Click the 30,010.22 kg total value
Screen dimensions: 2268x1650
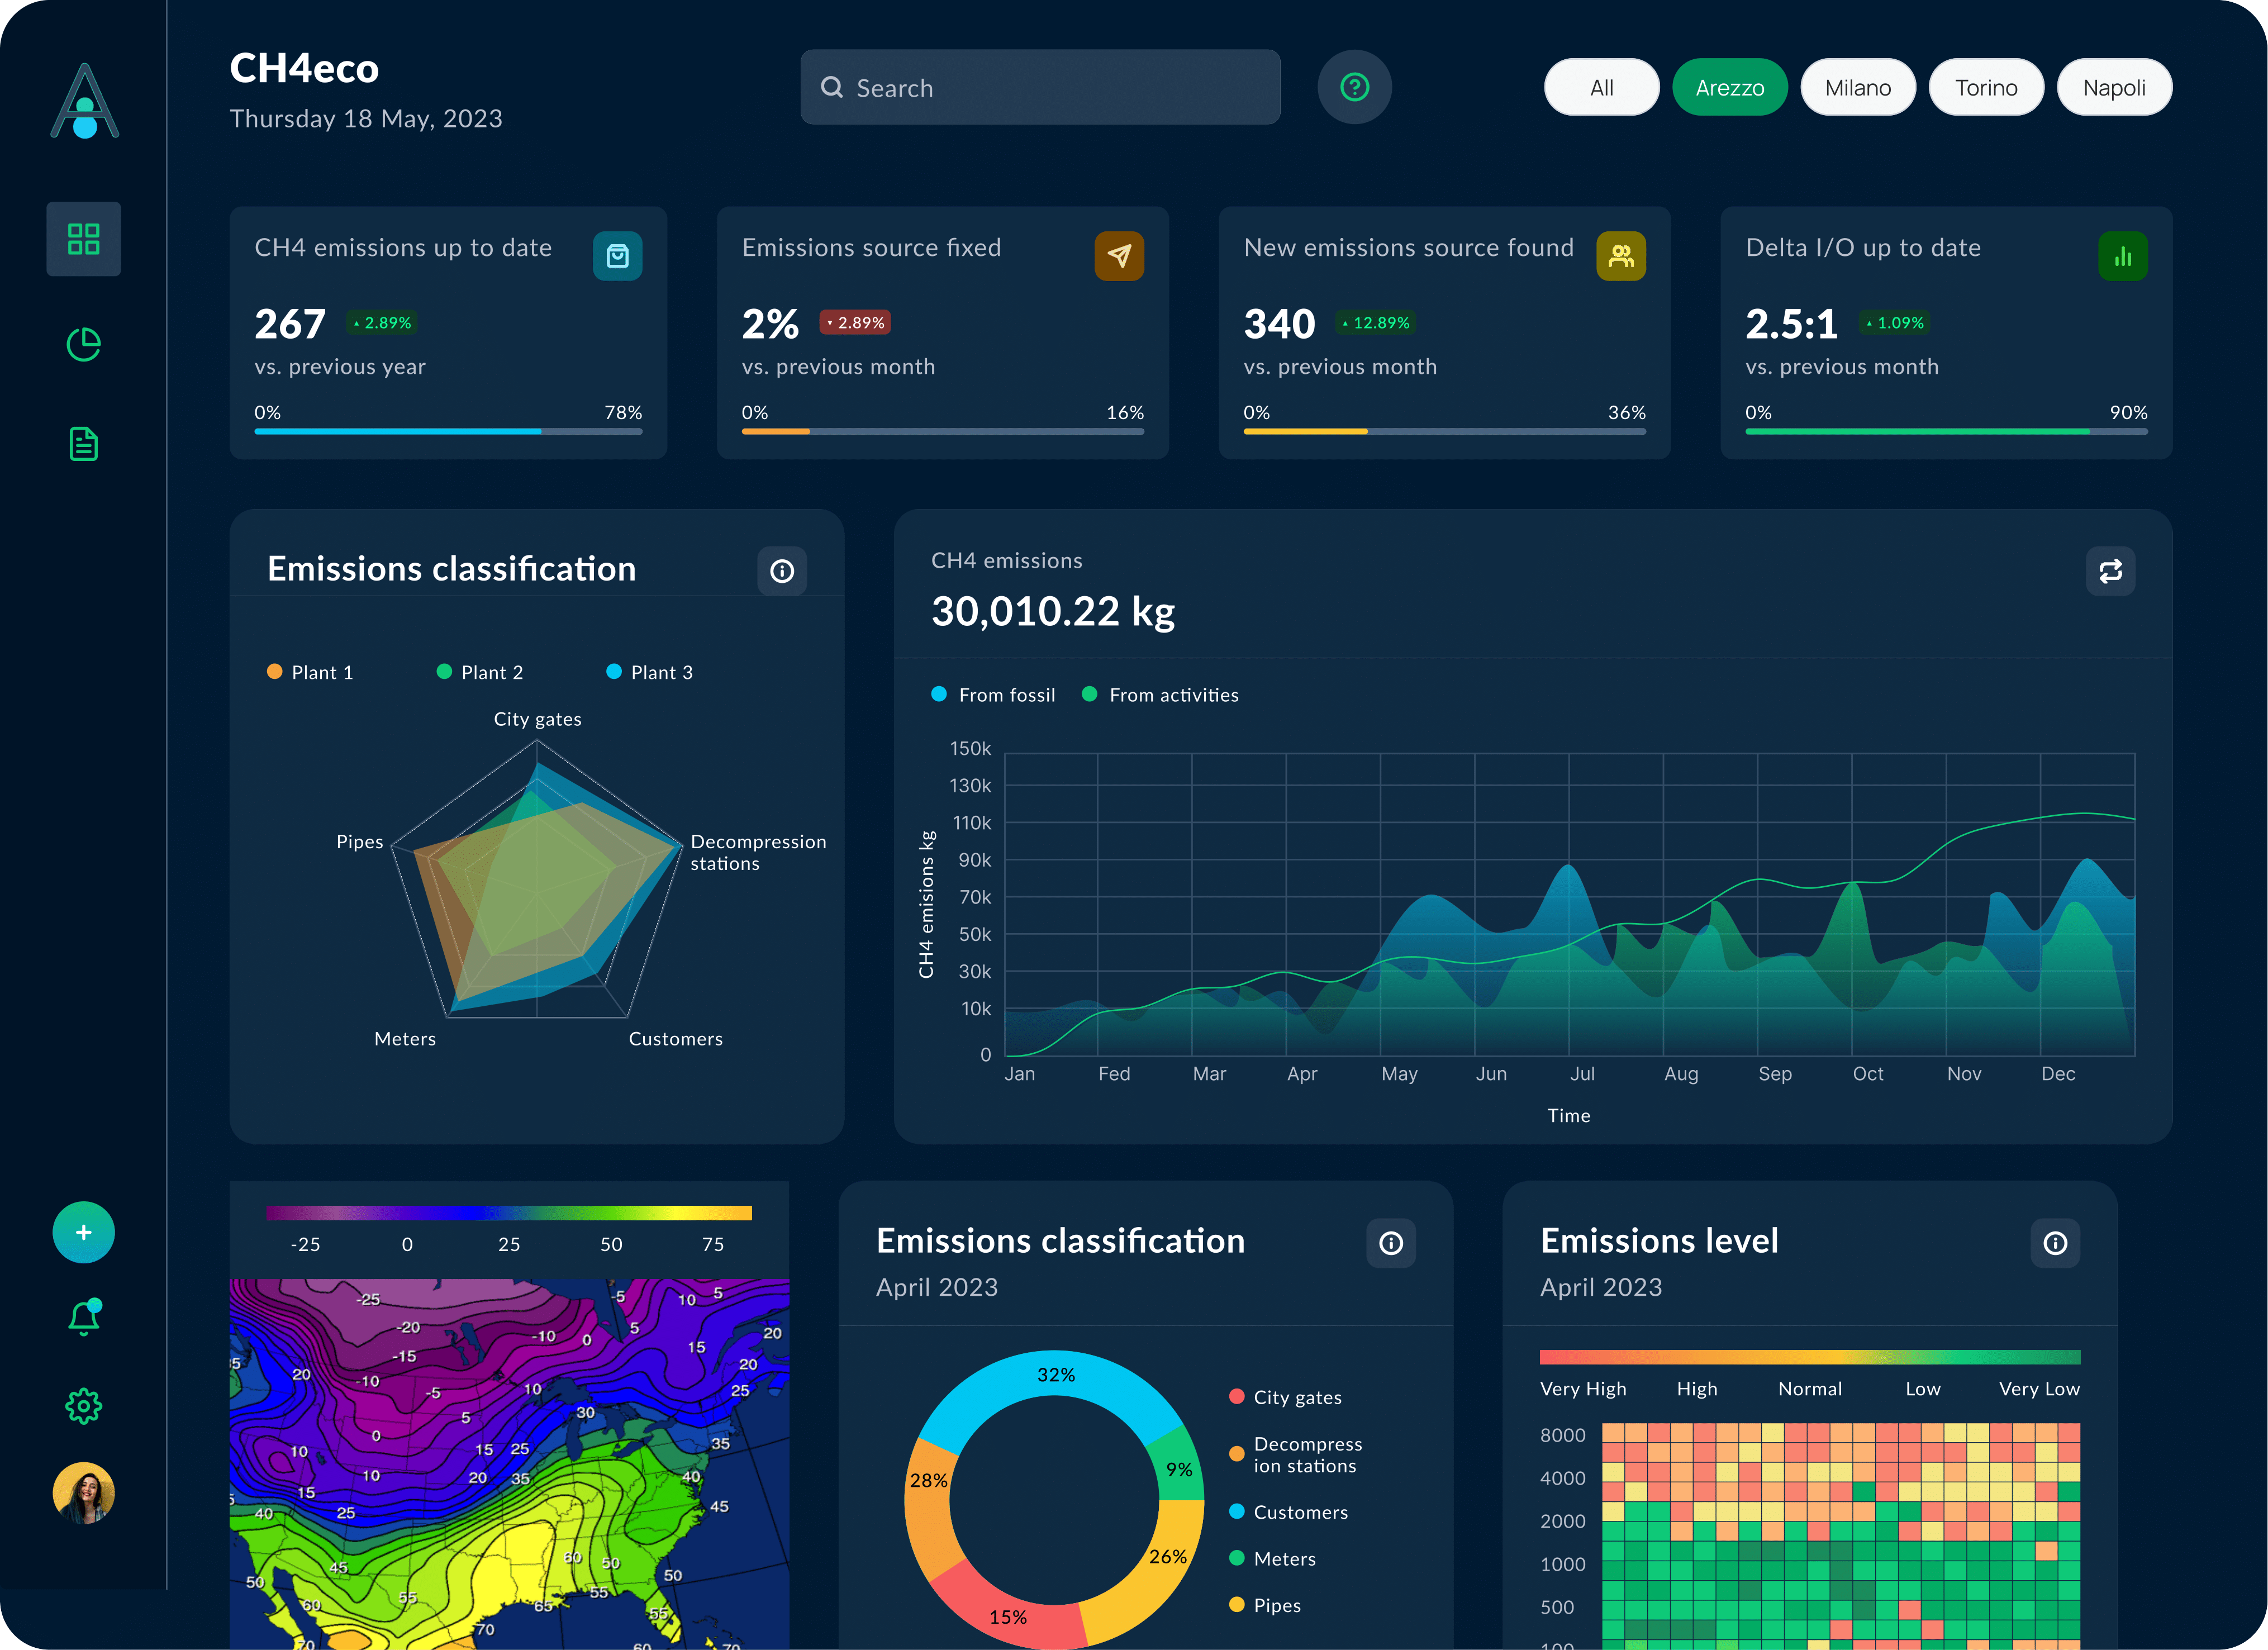pos(1053,611)
